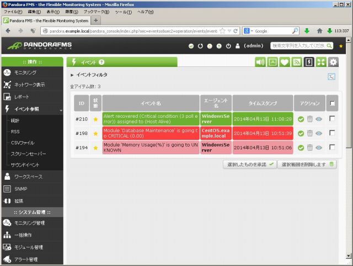This screenshot has height=266, width=353.
Task: Open the event statistics chart icon
Action: 272,62
